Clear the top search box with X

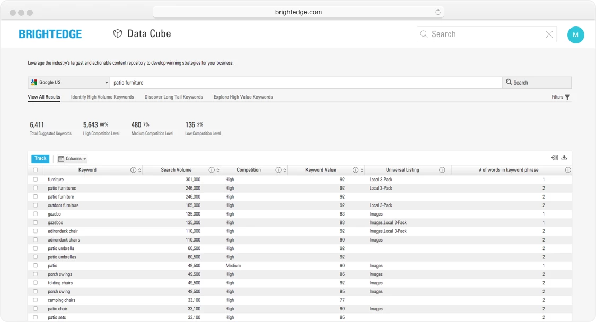(x=549, y=34)
